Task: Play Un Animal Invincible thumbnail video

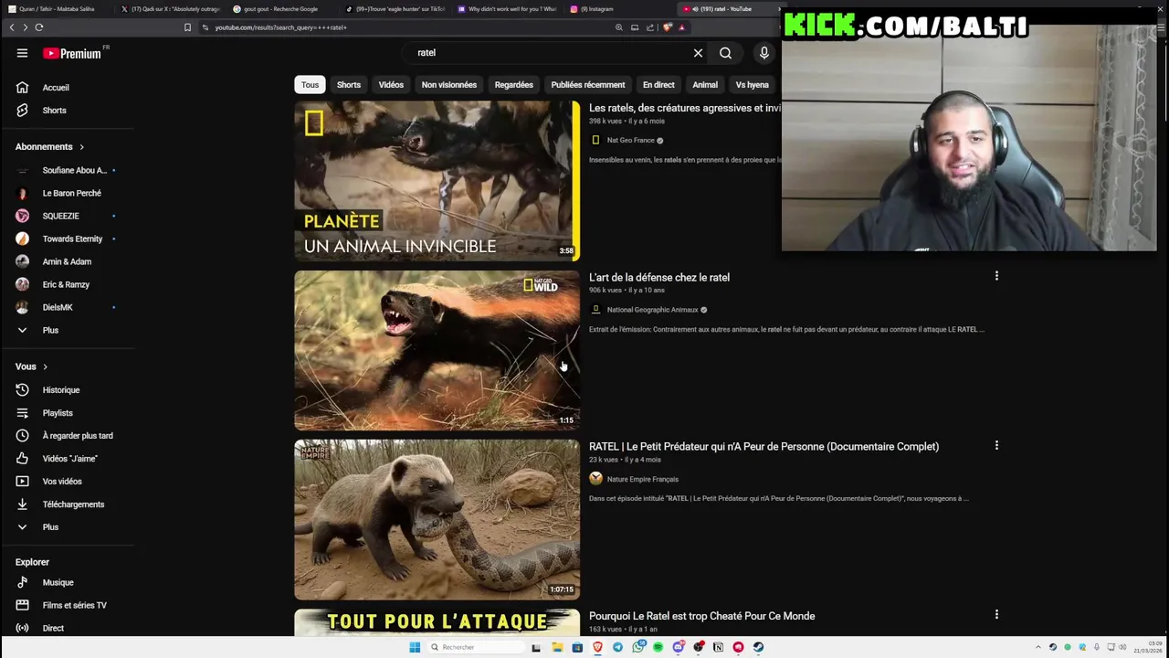Action: tap(437, 180)
